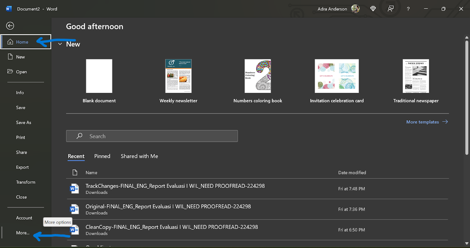Click the diamond premium icon
The image size is (470, 248).
373,9
